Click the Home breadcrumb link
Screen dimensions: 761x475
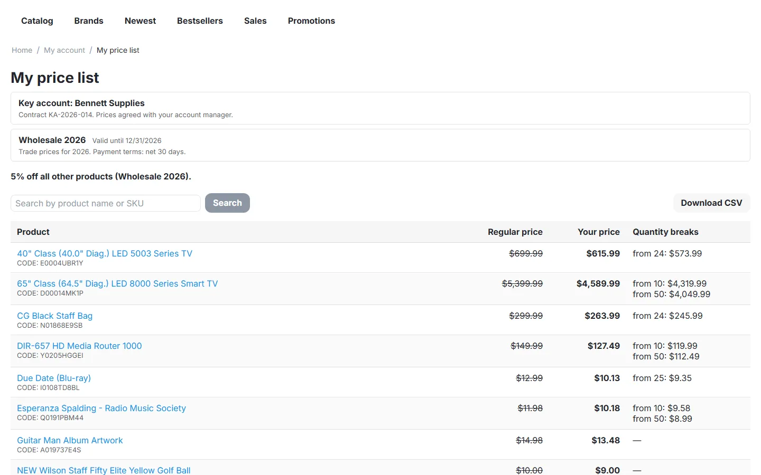pos(22,50)
